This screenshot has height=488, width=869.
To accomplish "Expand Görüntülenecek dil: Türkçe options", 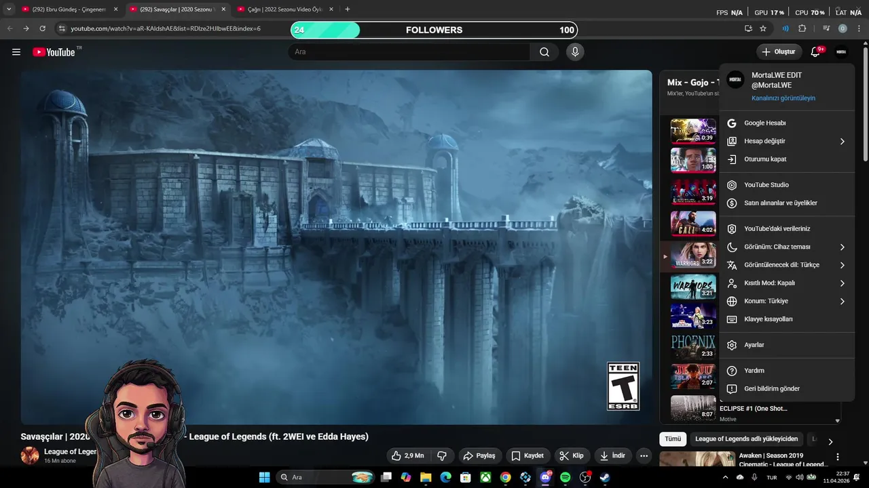I will click(x=787, y=265).
